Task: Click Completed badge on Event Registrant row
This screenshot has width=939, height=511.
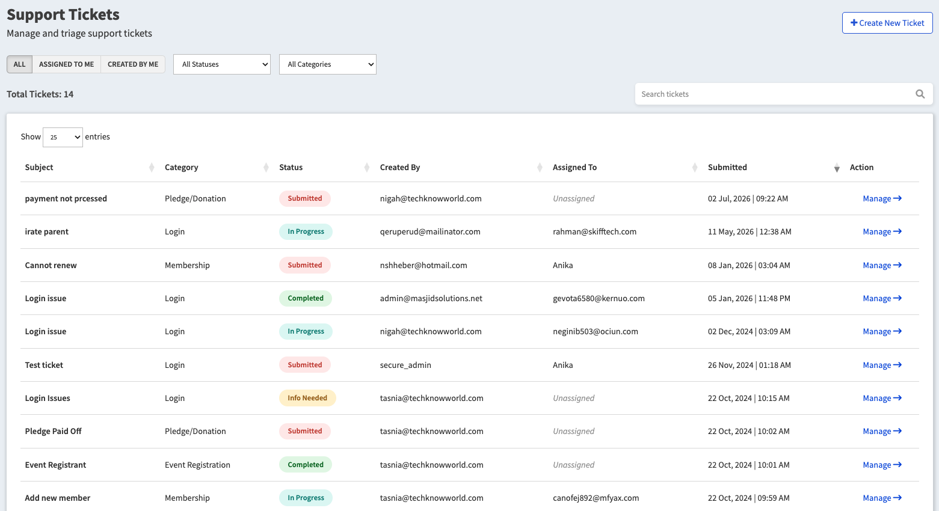Action: [306, 465]
